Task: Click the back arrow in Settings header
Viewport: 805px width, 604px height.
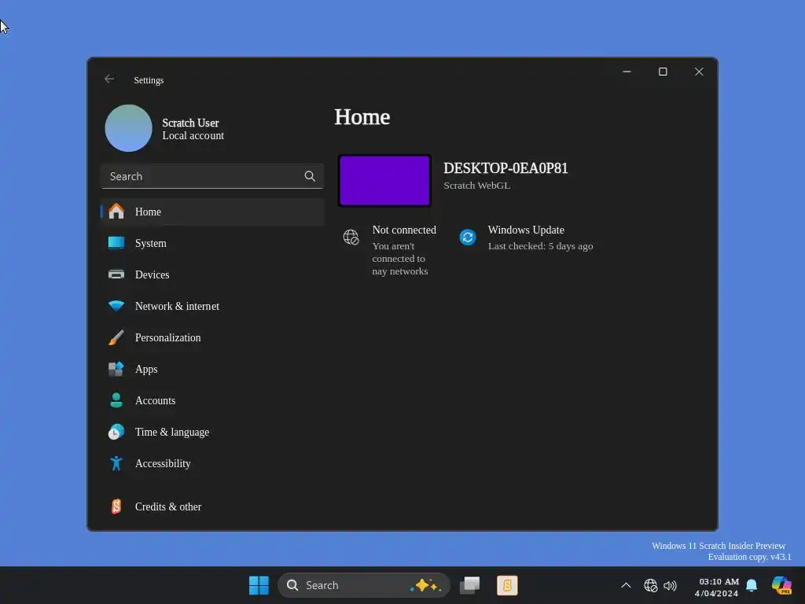Action: pyautogui.click(x=108, y=79)
